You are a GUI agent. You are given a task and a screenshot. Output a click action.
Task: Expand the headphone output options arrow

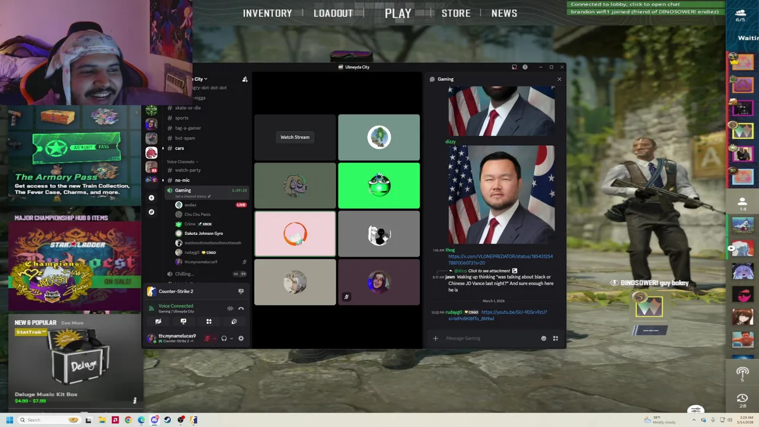coord(231,338)
